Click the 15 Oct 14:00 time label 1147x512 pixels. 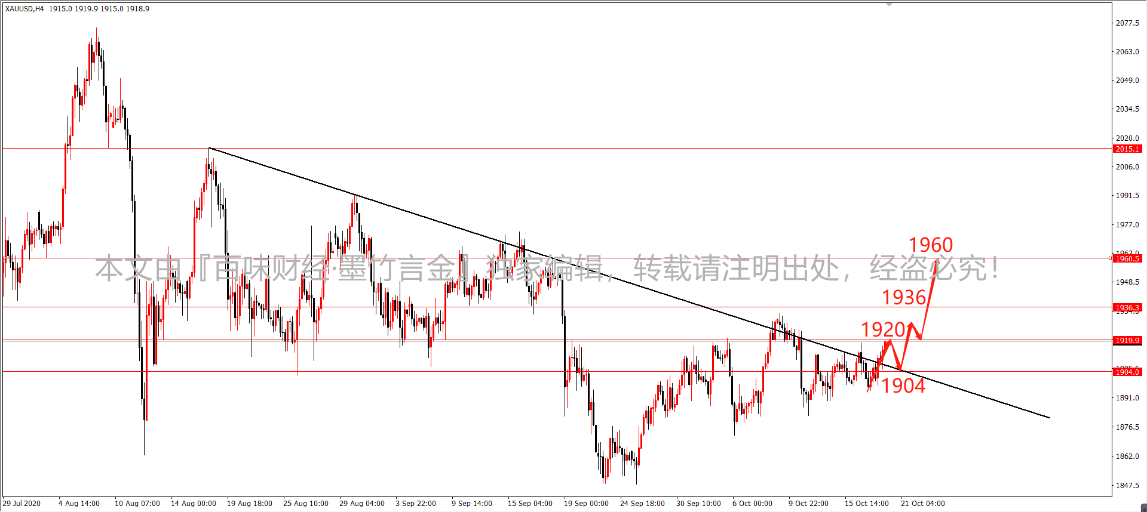pyautogui.click(x=867, y=504)
